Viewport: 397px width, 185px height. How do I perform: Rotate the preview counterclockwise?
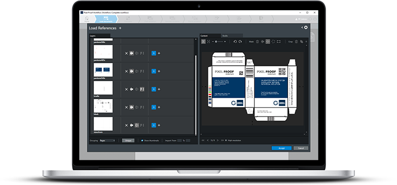235,42
